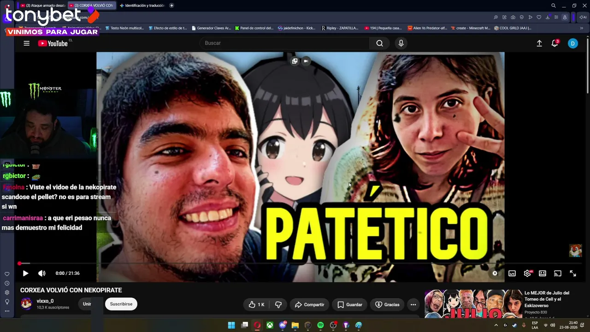The height and width of the screenshot is (332, 590).
Task: Open 'COOL GIRLD JAAJ' bookmark
Action: [x=513, y=28]
